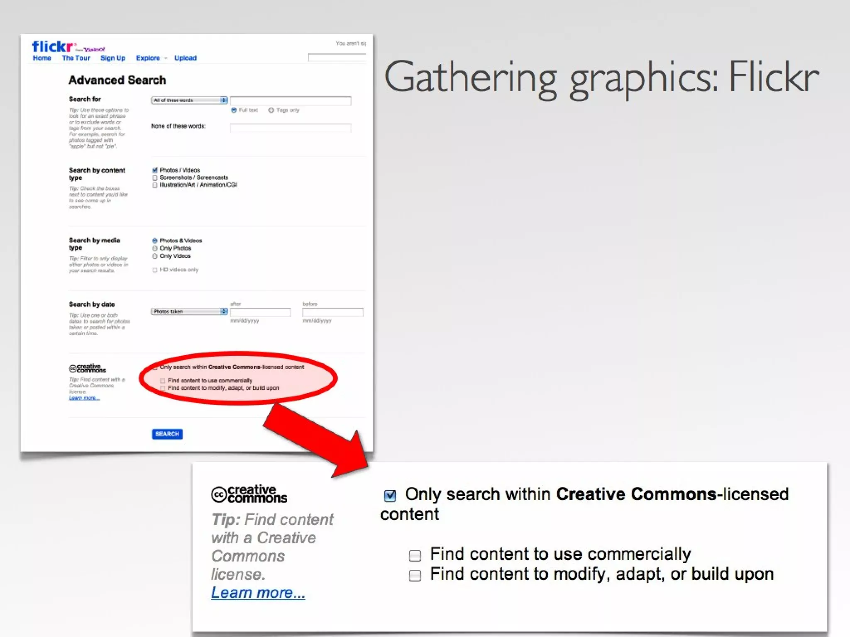The width and height of the screenshot is (850, 637).
Task: Open The Tour page link
Action: coord(76,58)
